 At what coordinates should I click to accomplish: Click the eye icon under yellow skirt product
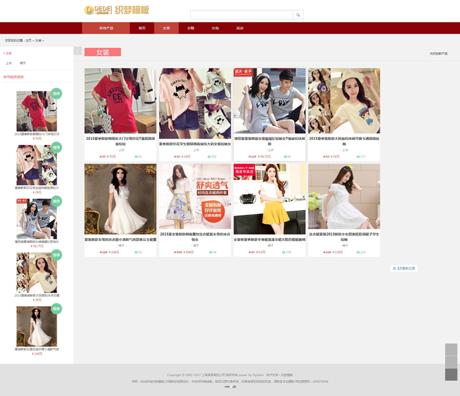coord(283,252)
